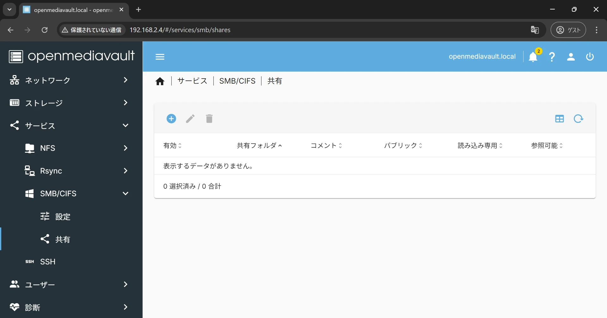This screenshot has height=318, width=607.
Task: Go to SMB/CIFS breadcrumb link
Action: pos(237,81)
